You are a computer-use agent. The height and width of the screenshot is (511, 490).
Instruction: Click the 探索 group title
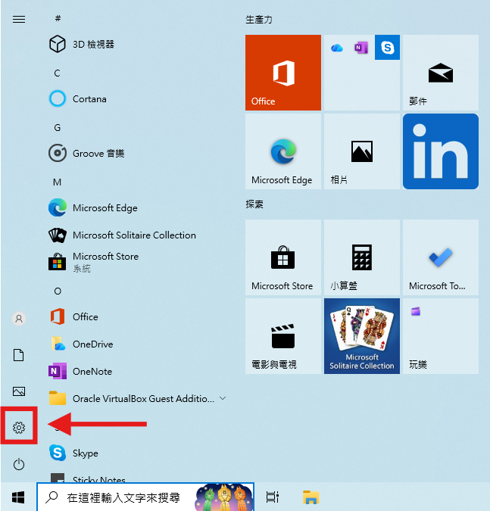pyautogui.click(x=254, y=204)
